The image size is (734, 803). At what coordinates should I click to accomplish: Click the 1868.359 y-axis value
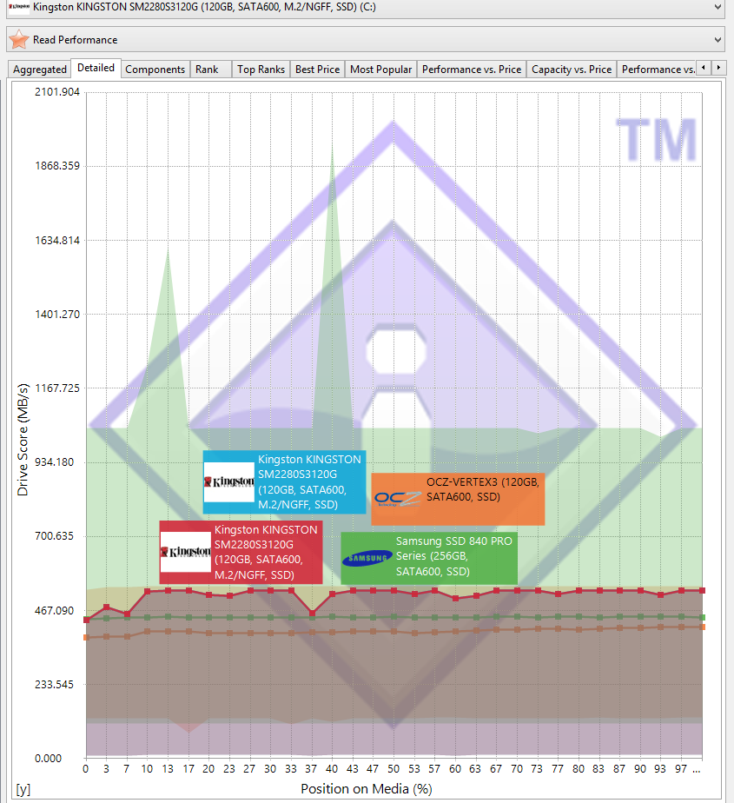coord(57,166)
